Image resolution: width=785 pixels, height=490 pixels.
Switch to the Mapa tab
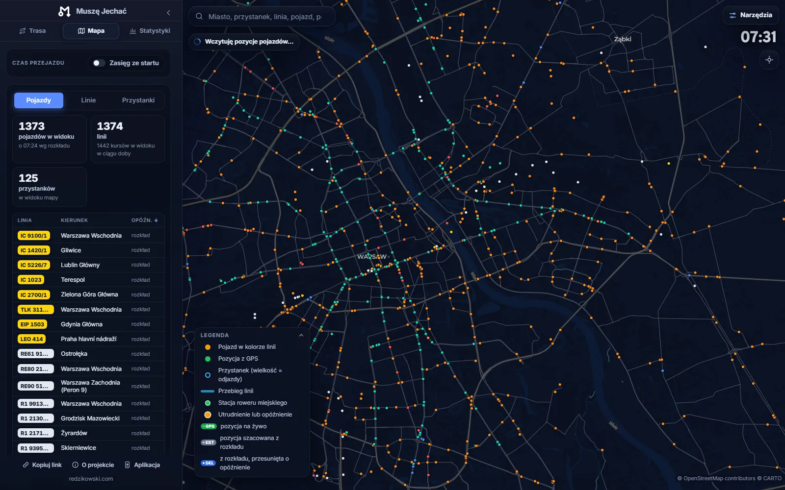[91, 31]
